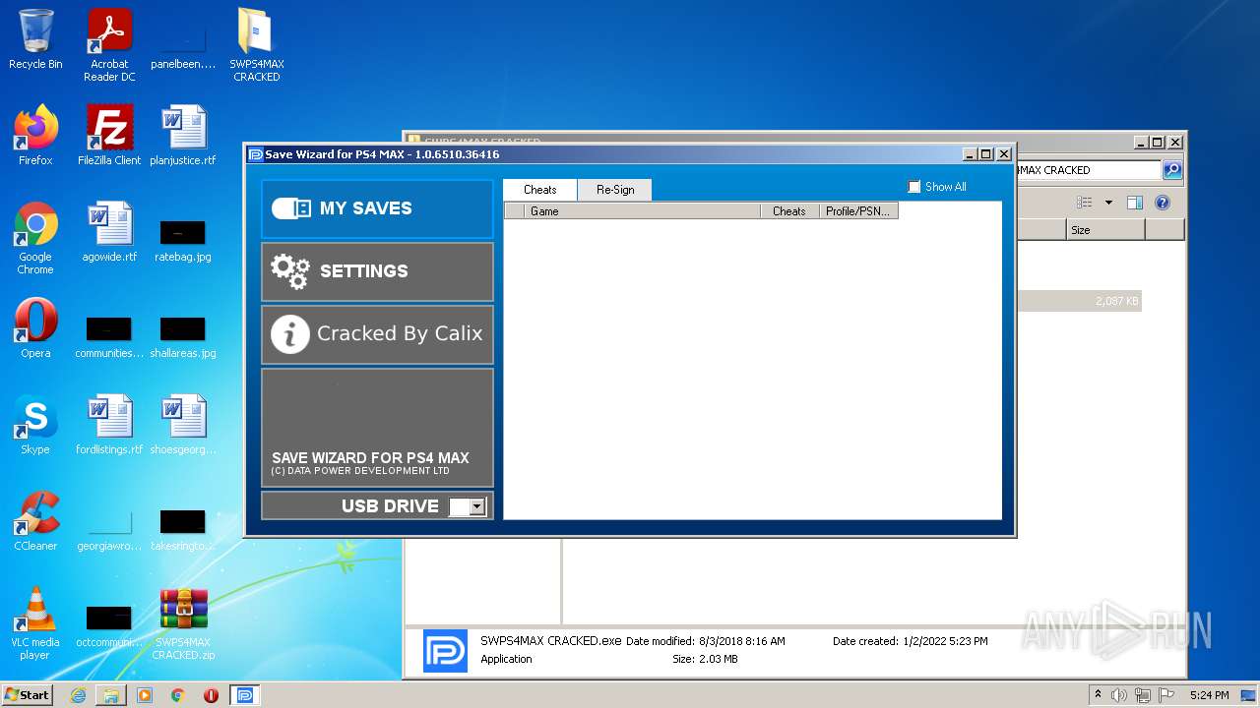Select shallareas.jpg desktop file
The image size is (1260, 708).
[183, 336]
